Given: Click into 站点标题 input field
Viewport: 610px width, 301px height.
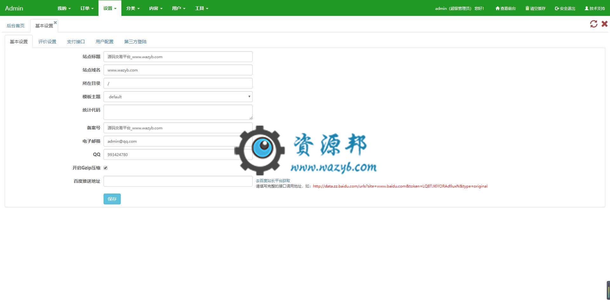Looking at the screenshot, I should (x=178, y=57).
